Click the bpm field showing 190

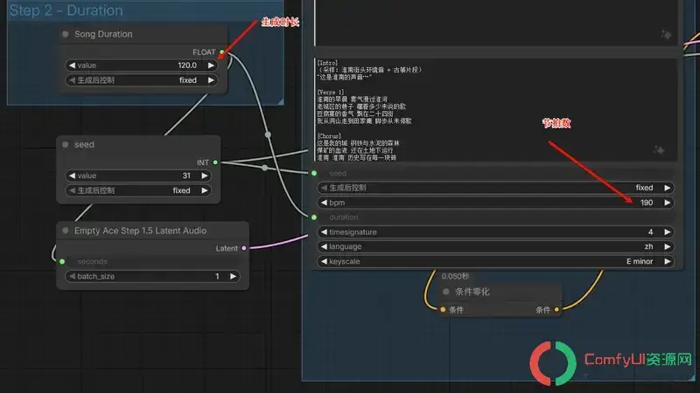(495, 203)
